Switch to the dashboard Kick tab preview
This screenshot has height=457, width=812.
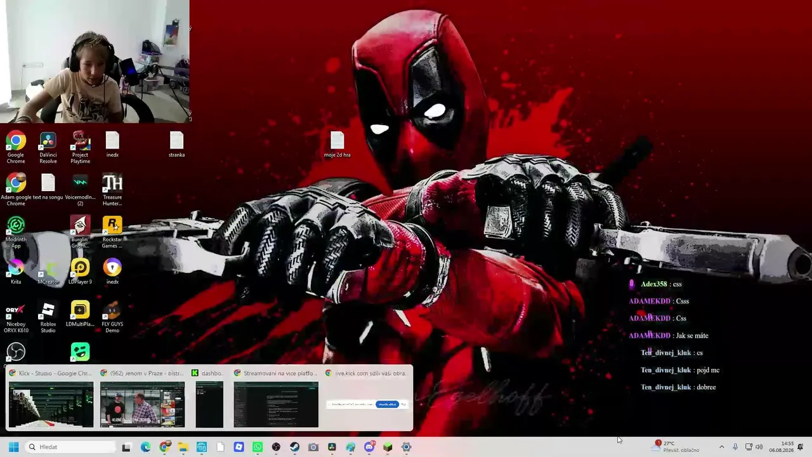coord(209,398)
